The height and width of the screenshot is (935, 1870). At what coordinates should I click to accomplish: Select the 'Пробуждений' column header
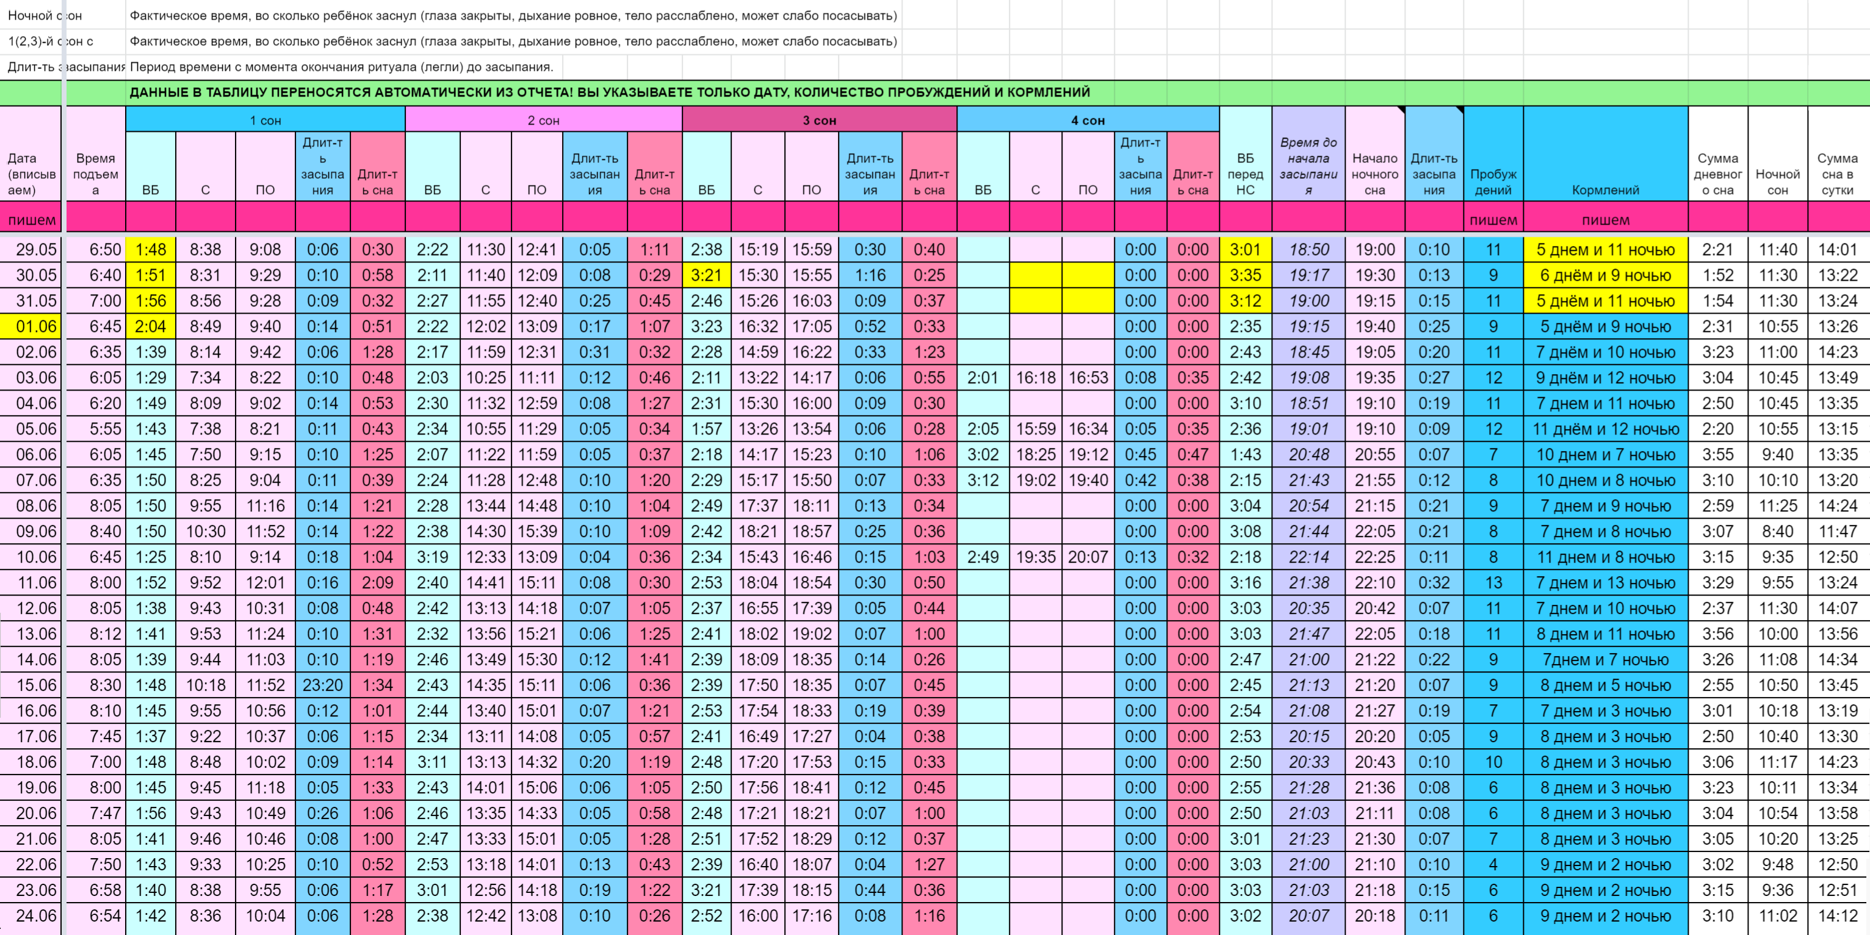click(1493, 154)
